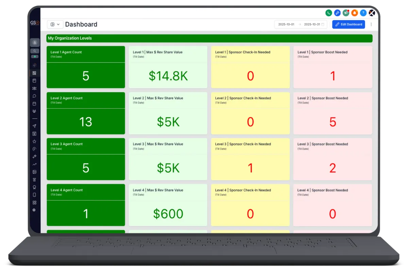Open the circular target icon in sidebar
Screen dimensions: 408x272
click(x=34, y=149)
